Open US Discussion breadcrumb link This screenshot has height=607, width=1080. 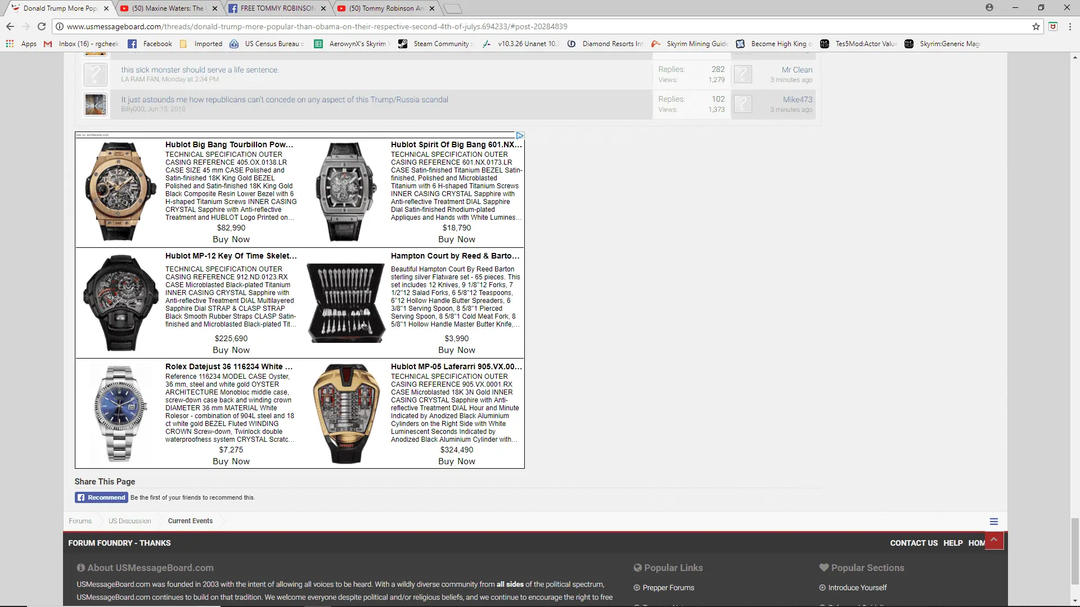click(129, 521)
